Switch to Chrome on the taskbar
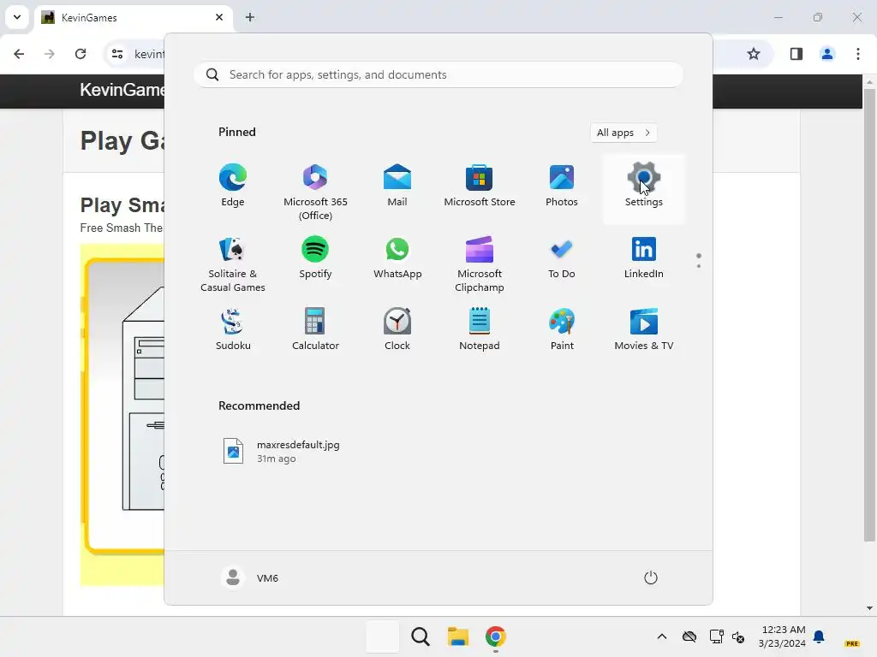The width and height of the screenshot is (877, 657). pyautogui.click(x=496, y=636)
